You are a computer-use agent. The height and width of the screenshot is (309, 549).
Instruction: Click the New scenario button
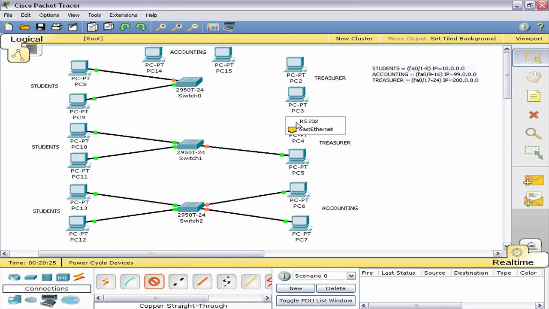pos(296,288)
